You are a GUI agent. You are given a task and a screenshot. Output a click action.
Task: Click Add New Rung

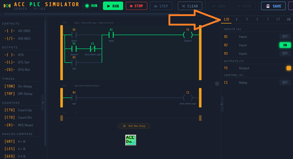(x=134, y=126)
